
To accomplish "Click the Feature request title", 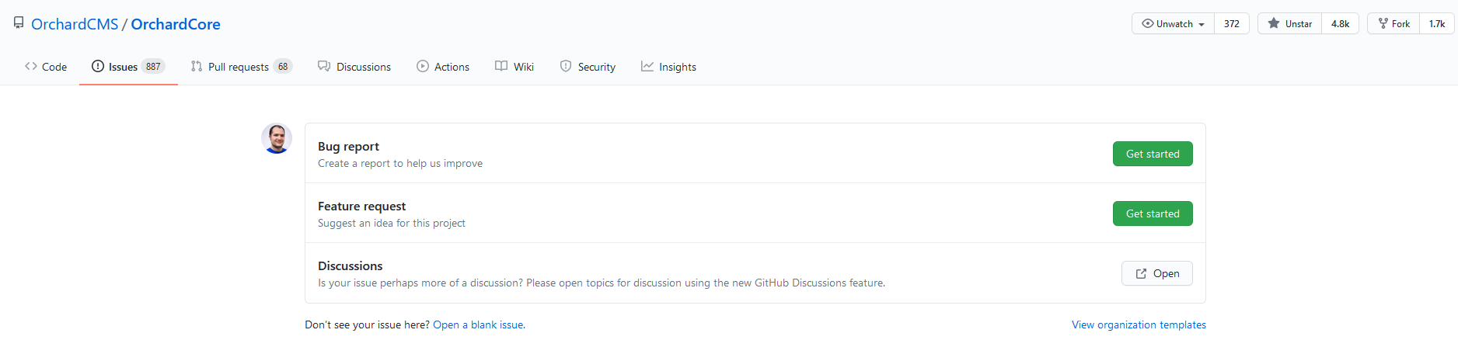I will 361,206.
